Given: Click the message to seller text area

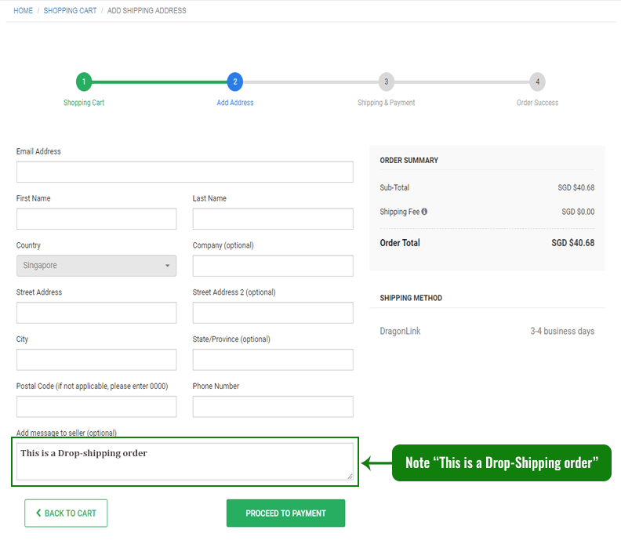Looking at the screenshot, I should point(184,462).
